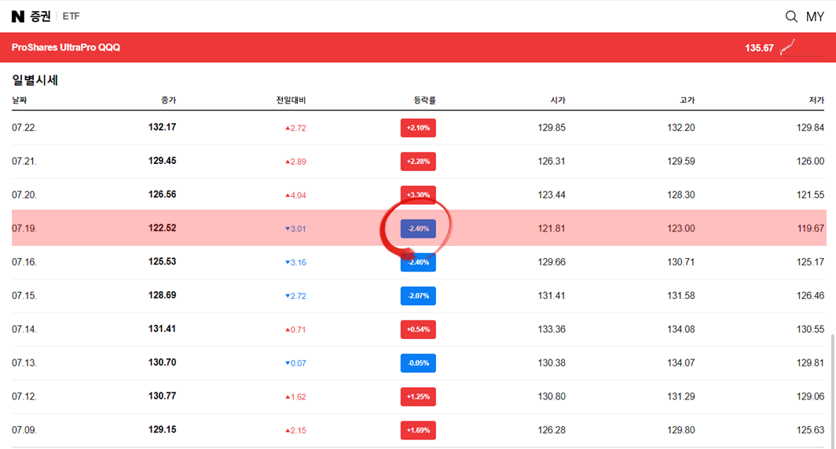
Task: Click the +1.25% change badge
Action: 418,396
